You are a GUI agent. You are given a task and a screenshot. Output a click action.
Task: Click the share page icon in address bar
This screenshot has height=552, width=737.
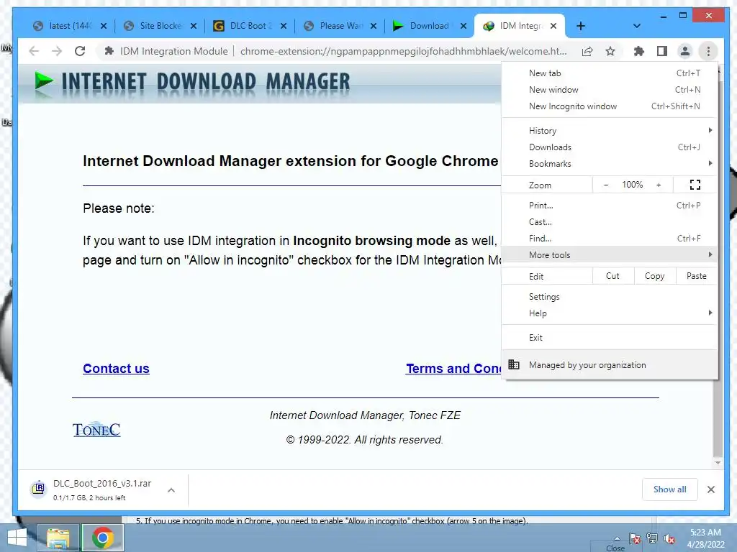pyautogui.click(x=587, y=51)
